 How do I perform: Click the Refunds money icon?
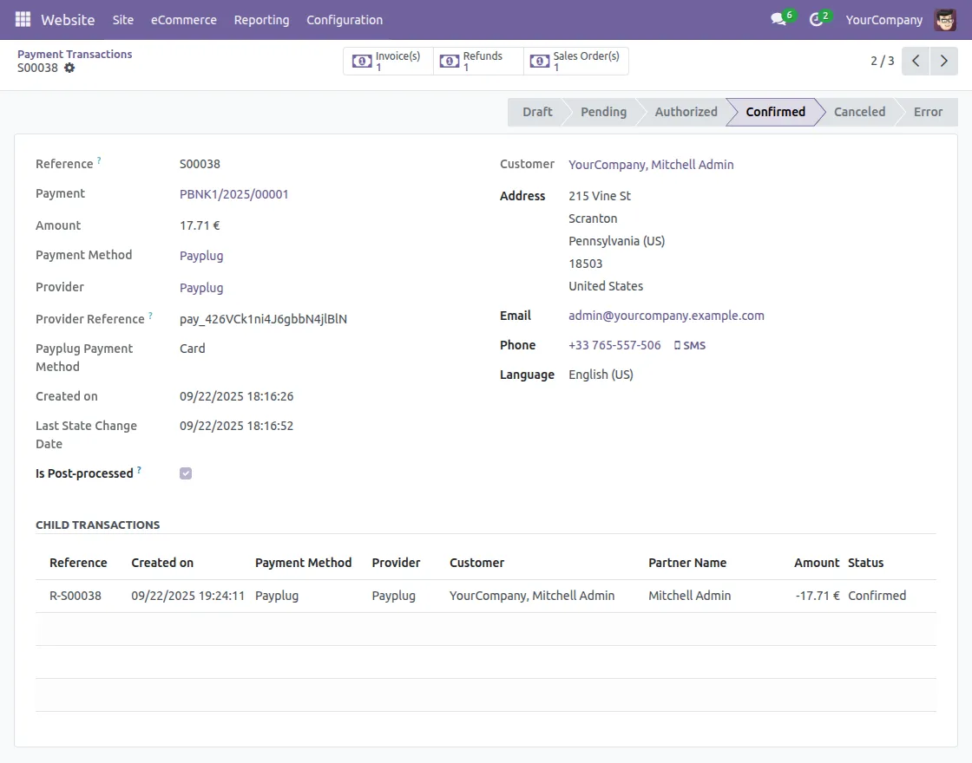pos(449,62)
